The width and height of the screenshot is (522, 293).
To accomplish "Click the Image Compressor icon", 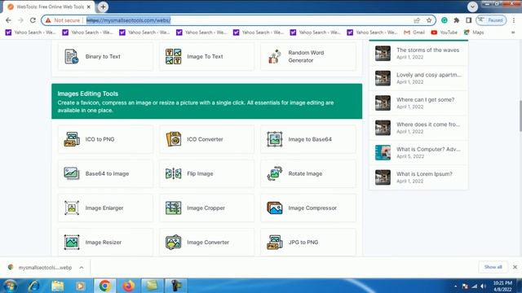I will click(x=275, y=208).
